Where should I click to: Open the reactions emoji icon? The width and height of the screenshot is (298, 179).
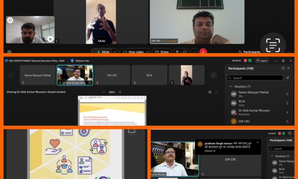(185, 52)
